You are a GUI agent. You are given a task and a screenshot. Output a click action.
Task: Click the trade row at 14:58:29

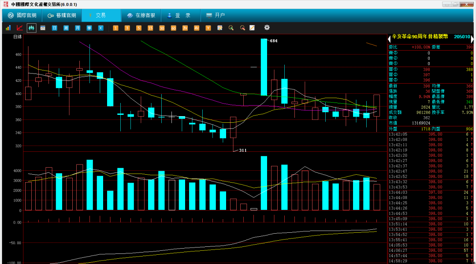431,261
